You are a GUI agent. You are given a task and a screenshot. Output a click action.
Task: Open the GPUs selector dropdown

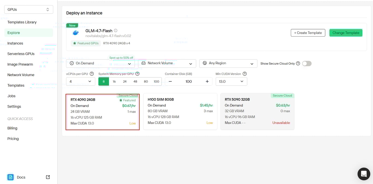pos(29,10)
